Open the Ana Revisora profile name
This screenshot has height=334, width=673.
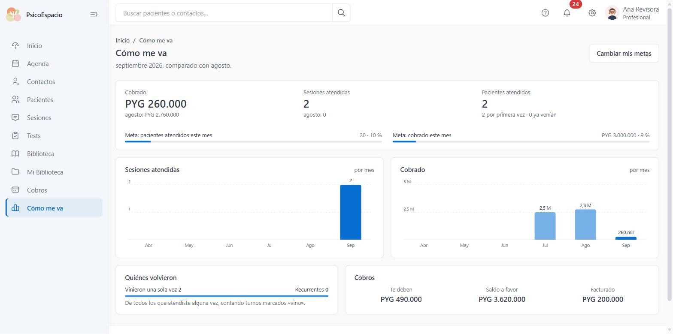[641, 9]
